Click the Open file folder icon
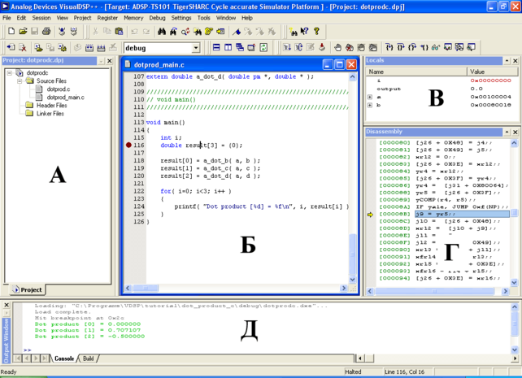This screenshot has width=522, height=378. pos(23,32)
